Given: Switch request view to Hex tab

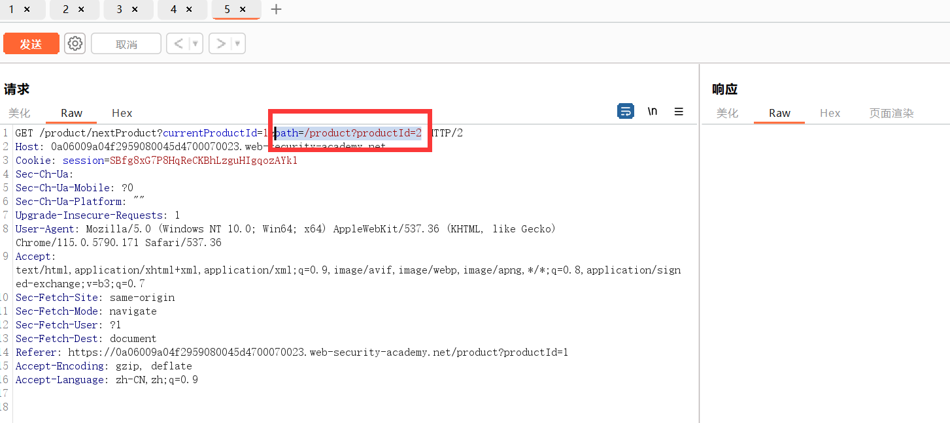Looking at the screenshot, I should click(122, 113).
